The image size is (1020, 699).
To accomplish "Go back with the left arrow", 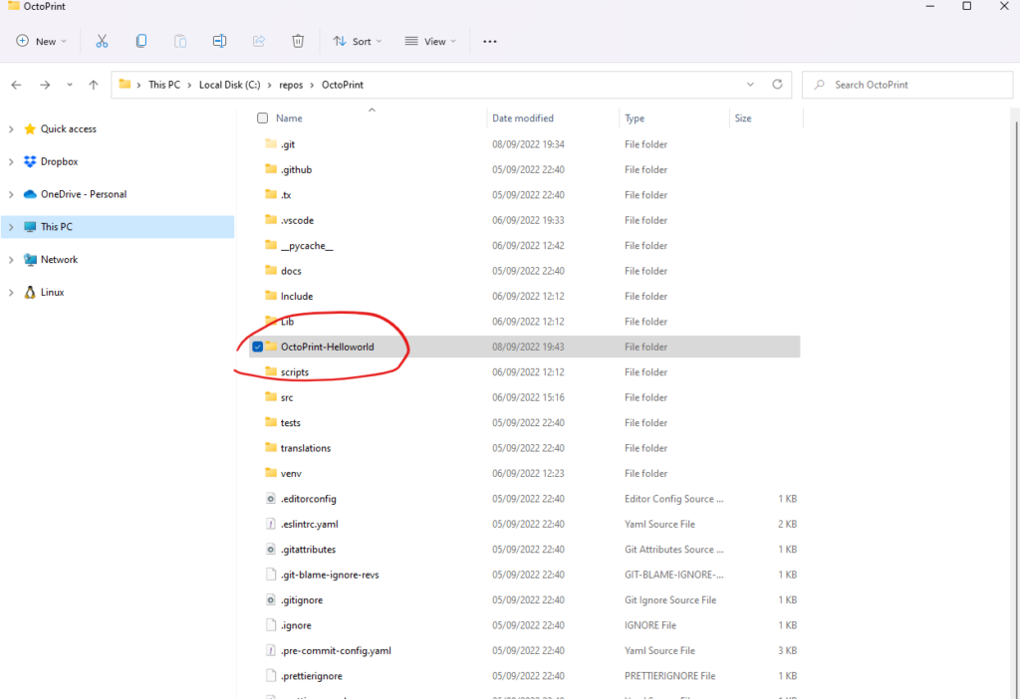I will 16,85.
